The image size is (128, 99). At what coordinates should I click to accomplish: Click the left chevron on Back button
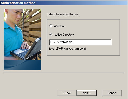[x=63, y=93]
